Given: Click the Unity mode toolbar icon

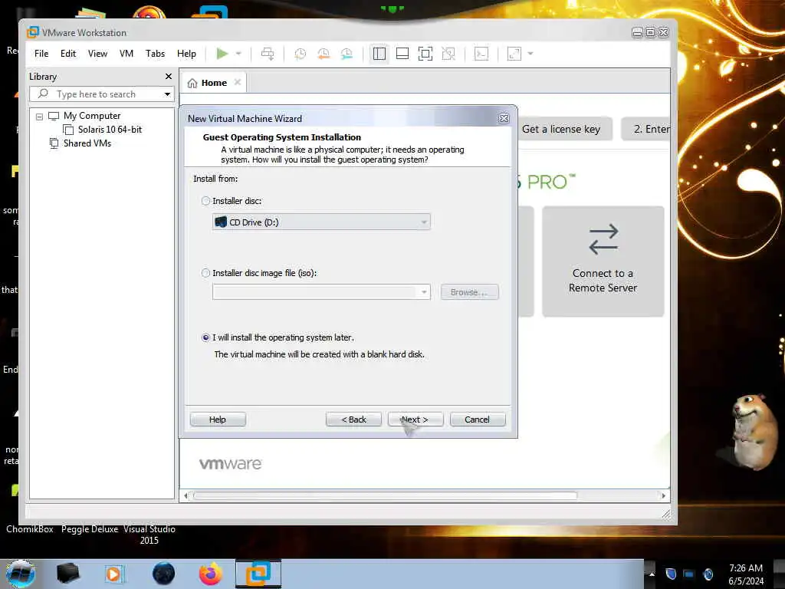Looking at the screenshot, I should (448, 54).
